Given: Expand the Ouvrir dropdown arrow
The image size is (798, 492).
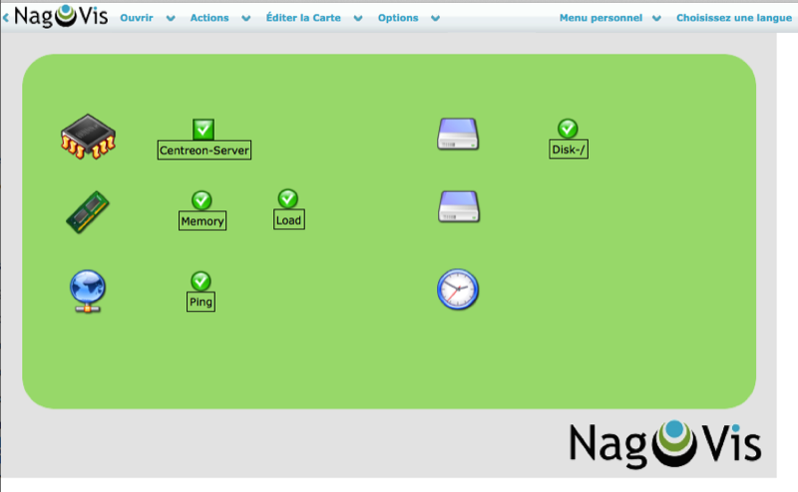Looking at the screenshot, I should click(x=170, y=18).
